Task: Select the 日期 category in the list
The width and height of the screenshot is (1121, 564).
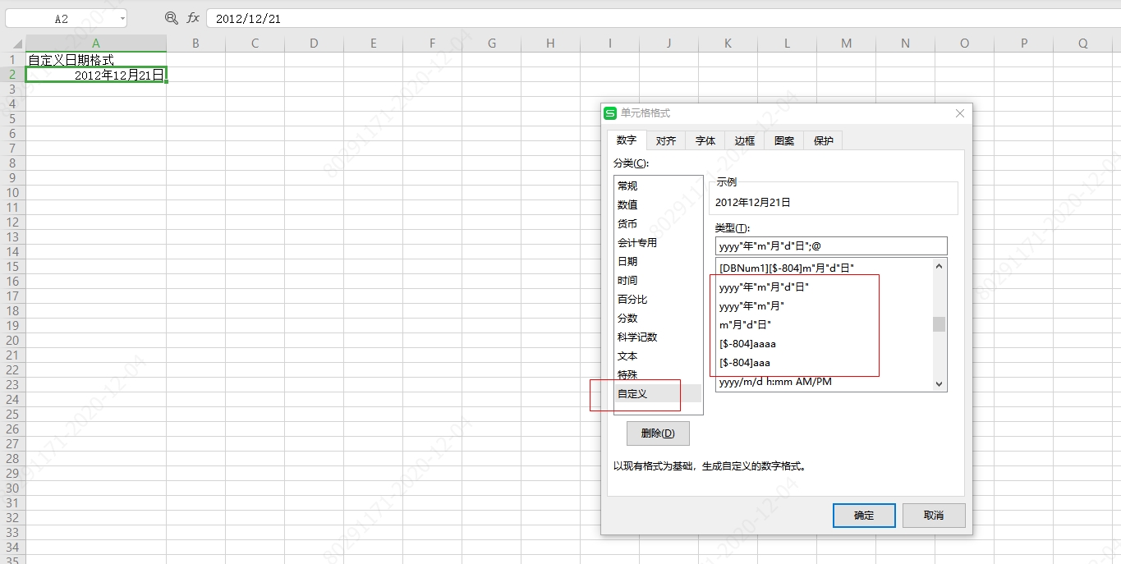Action: pos(627,261)
